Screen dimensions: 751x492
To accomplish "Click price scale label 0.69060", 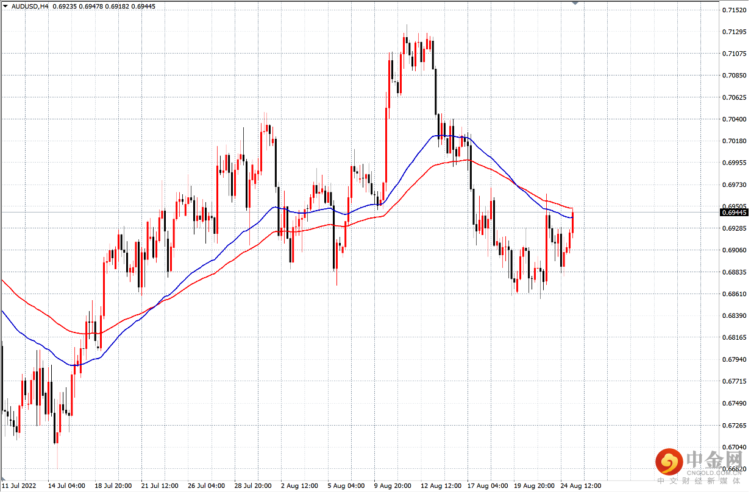I will click(x=735, y=250).
